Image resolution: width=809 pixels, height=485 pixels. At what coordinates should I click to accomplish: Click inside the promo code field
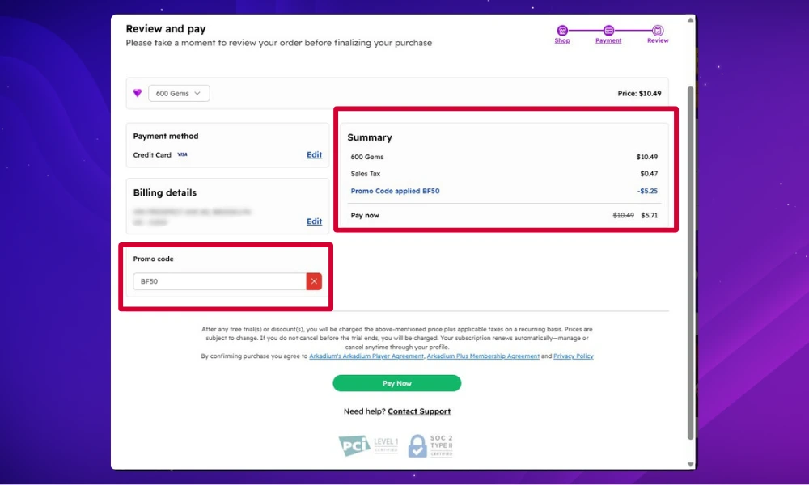218,280
